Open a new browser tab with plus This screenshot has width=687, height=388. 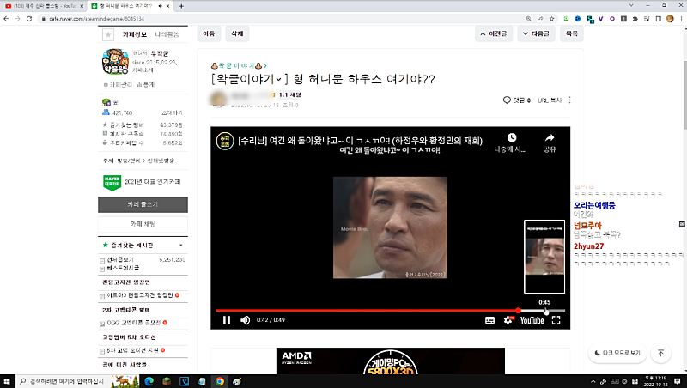pyautogui.click(x=181, y=6)
